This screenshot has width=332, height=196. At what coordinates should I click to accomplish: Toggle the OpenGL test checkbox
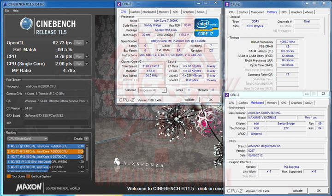tap(87, 42)
